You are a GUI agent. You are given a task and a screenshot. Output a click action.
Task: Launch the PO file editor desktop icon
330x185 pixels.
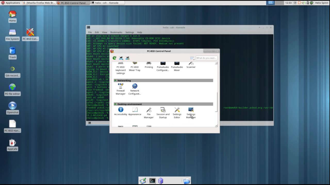[x=12, y=90]
